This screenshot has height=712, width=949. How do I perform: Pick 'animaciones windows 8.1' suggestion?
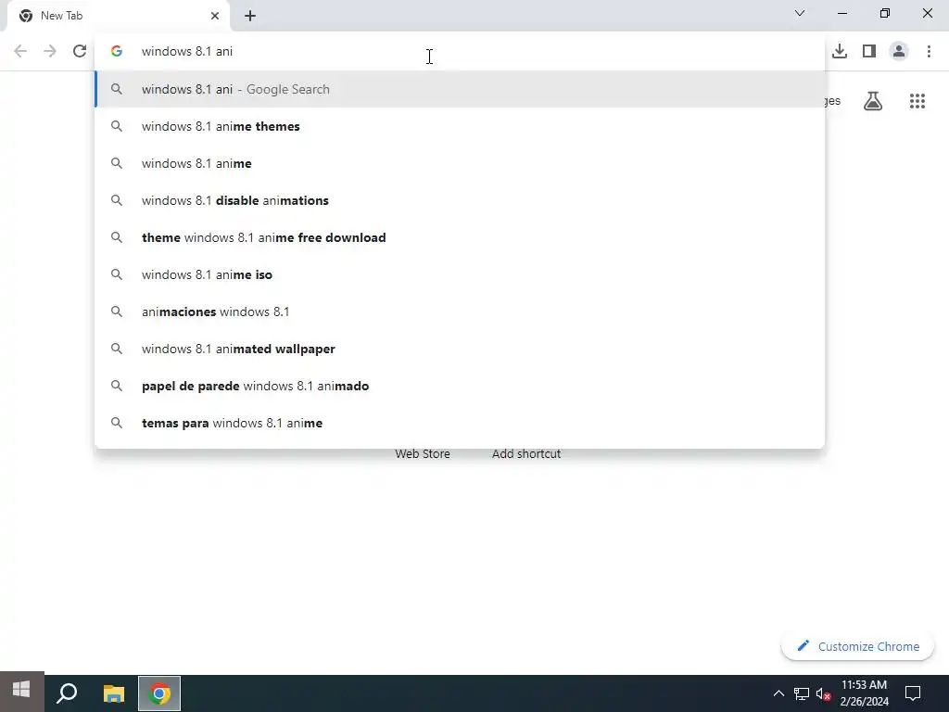(x=460, y=311)
